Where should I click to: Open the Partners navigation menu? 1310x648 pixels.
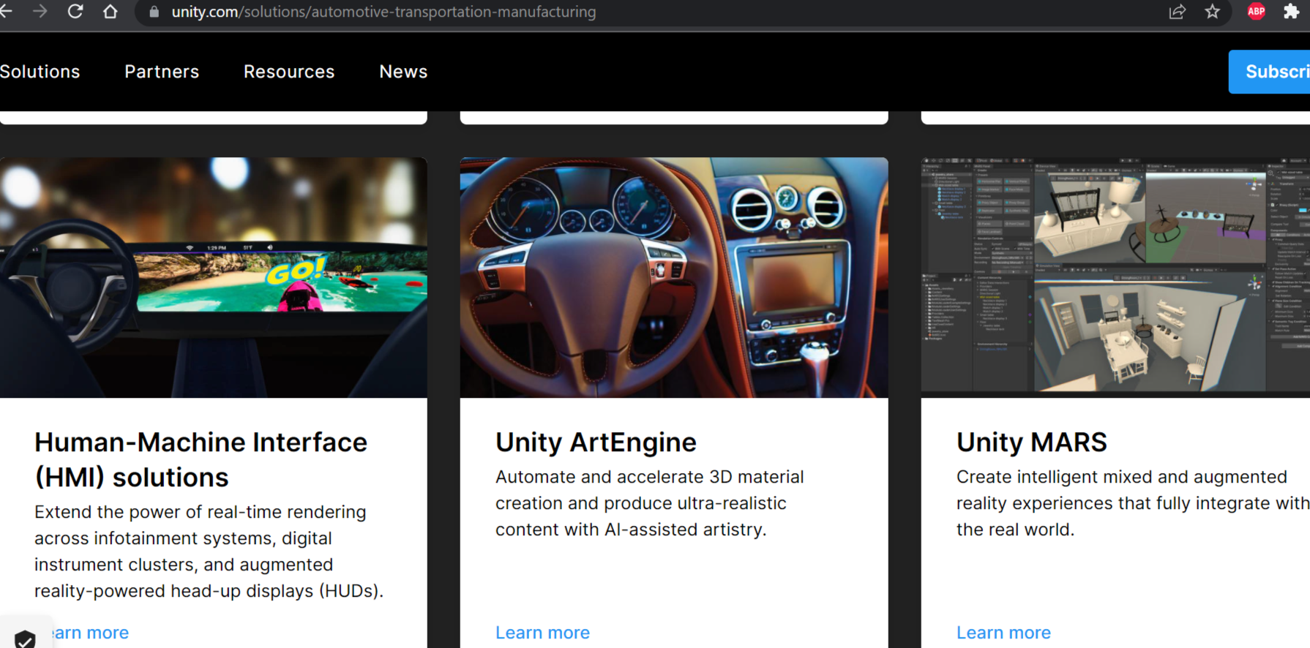162,72
